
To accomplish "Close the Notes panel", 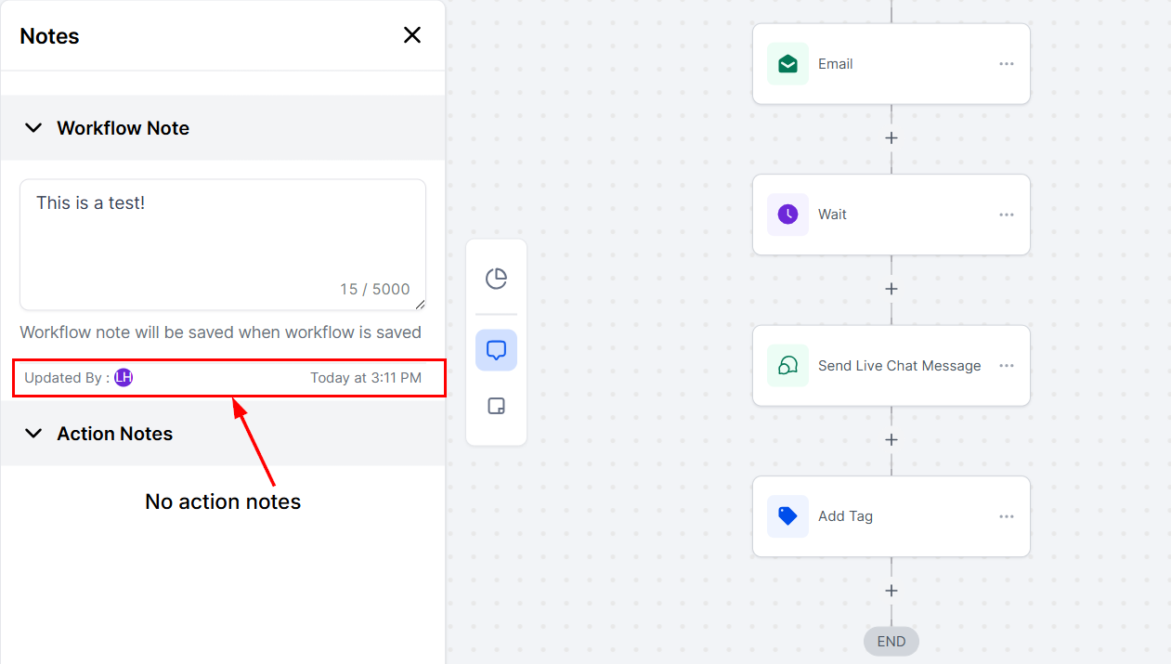I will coord(412,35).
